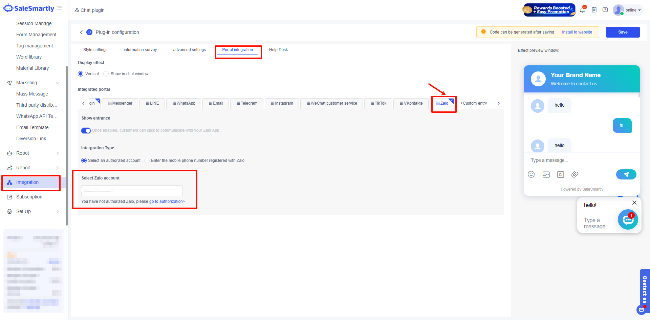Open the clipboard task icon in header
Screen dimensions: 650x320
[x=594, y=10]
